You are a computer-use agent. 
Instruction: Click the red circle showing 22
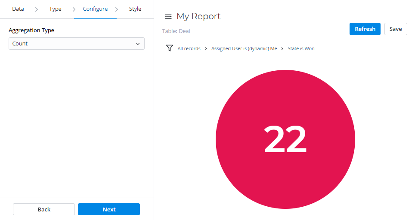click(x=285, y=139)
